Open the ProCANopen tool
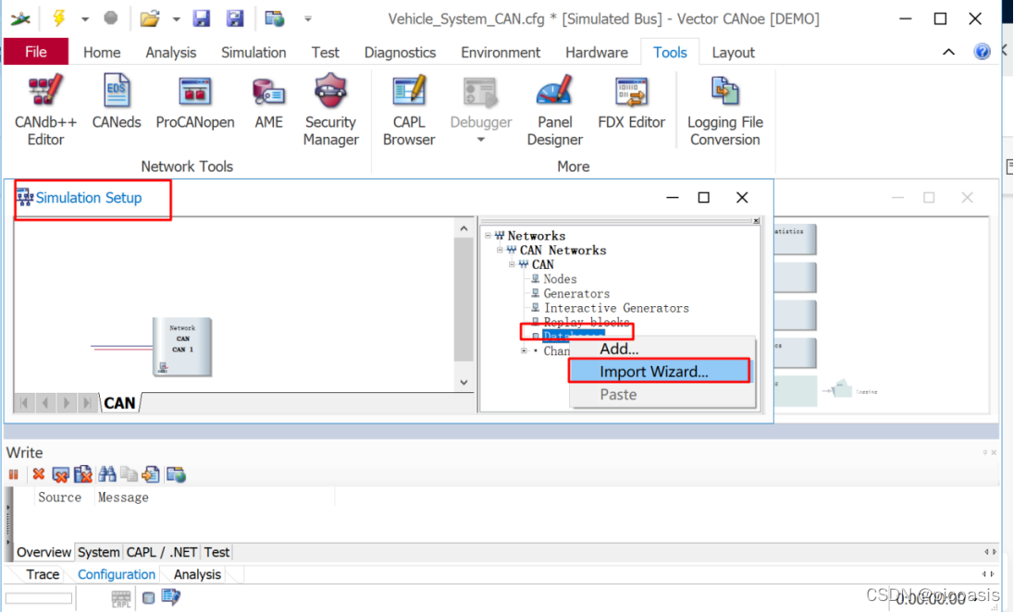The image size is (1014, 613). click(x=194, y=102)
